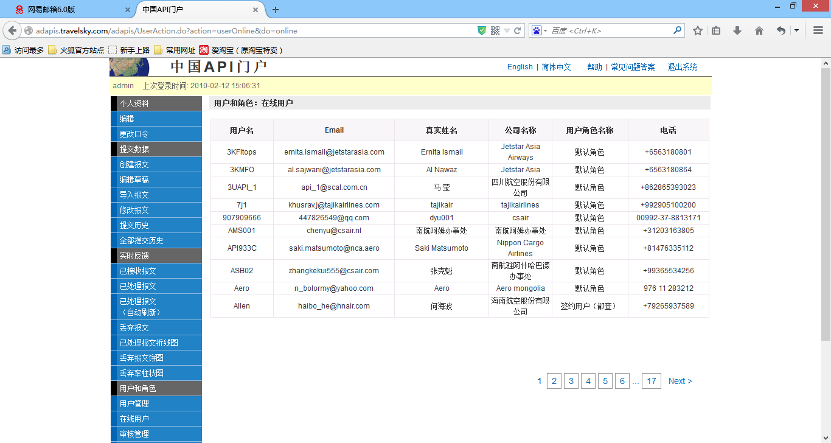This screenshot has width=831, height=443.
Task: Select 创建报文 in the sidebar
Action: [x=156, y=164]
